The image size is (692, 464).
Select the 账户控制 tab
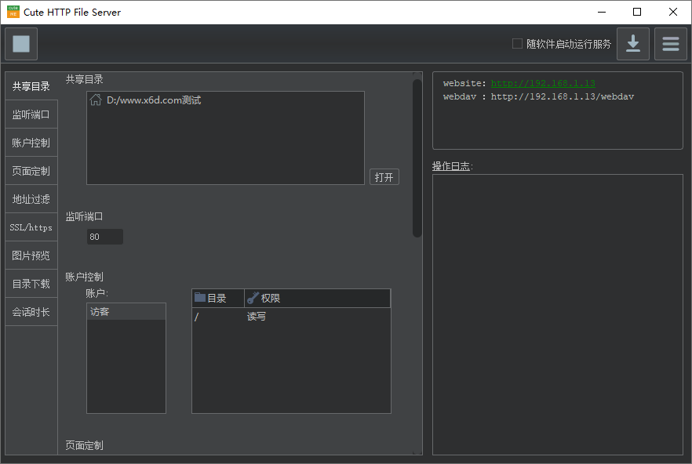tap(31, 143)
